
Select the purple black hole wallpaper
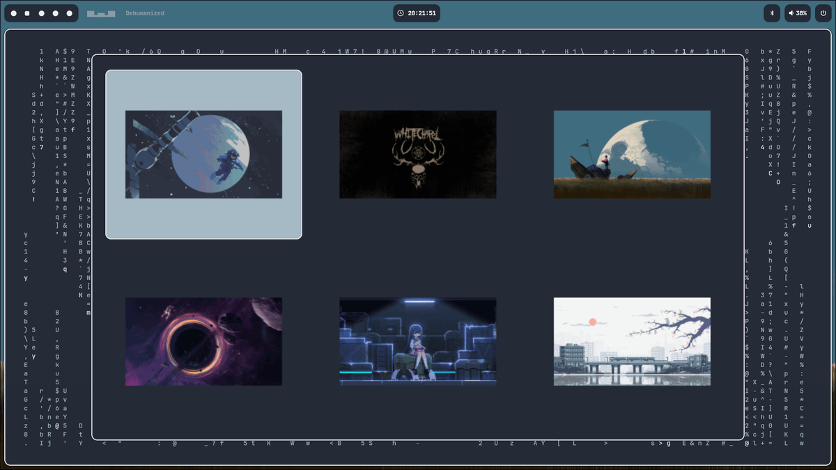click(203, 341)
